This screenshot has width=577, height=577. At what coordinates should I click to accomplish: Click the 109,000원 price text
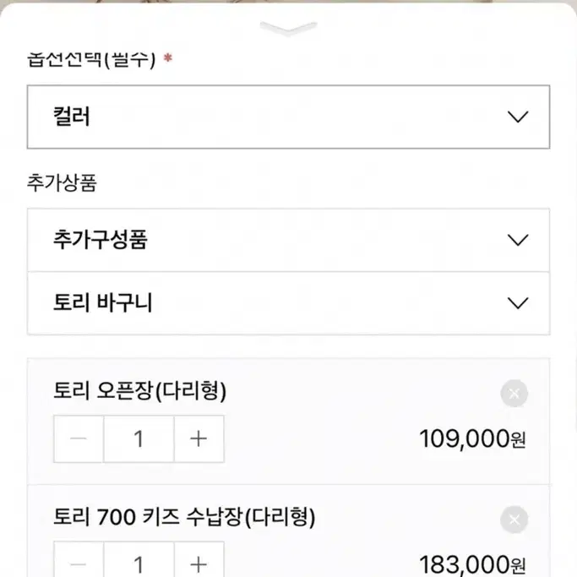pos(472,438)
